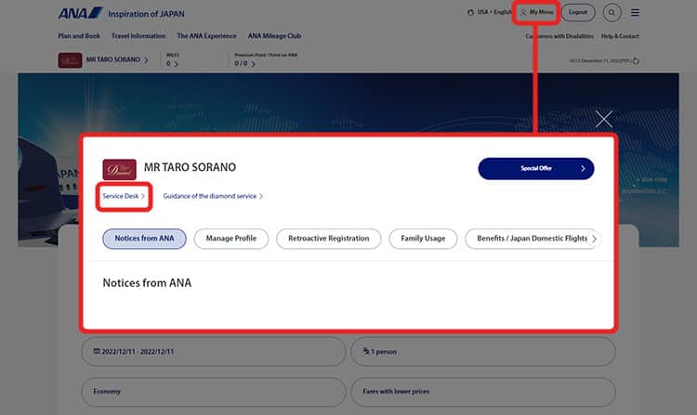Switch to the Manage Profile tab
697x415 pixels.
[231, 239]
